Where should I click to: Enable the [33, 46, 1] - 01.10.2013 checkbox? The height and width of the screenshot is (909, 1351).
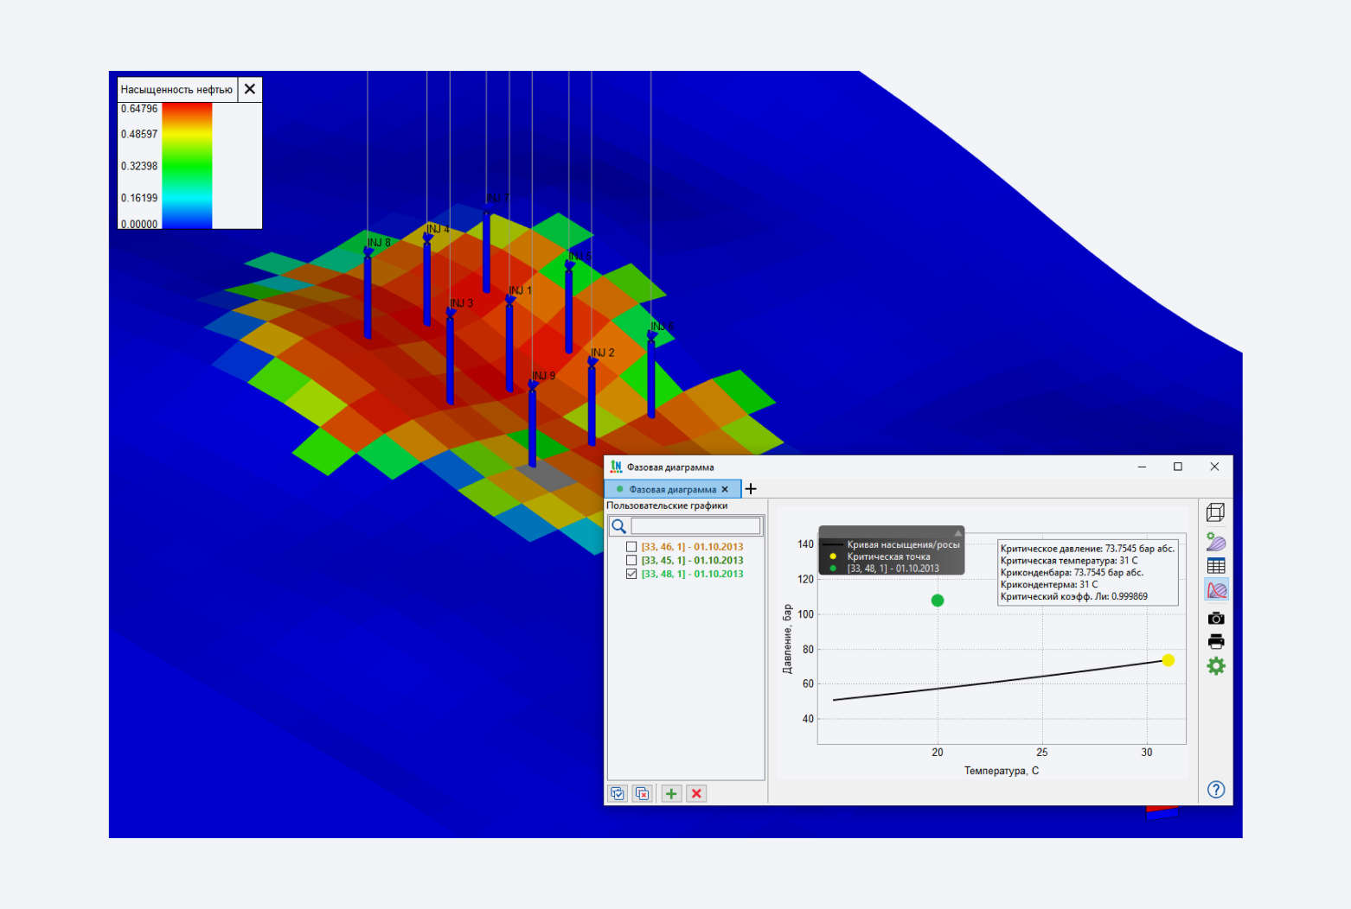631,547
